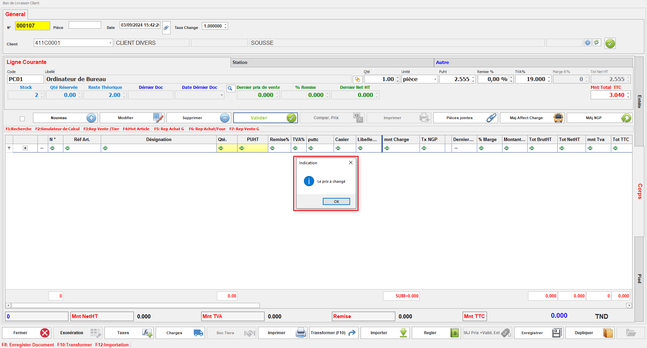Adjust the Qté spinner arrows

tap(398, 79)
